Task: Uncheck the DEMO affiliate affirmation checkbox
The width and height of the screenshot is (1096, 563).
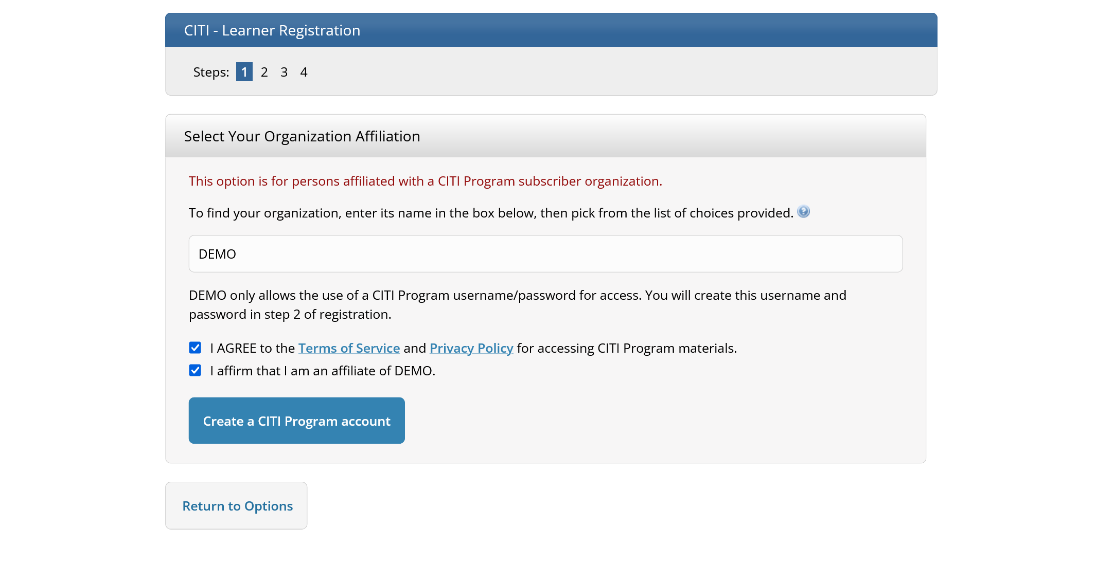Action: pos(195,370)
